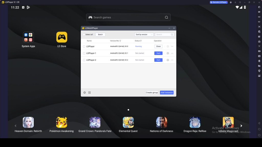Click the scissors screenshot sidebar icon

(259, 46)
